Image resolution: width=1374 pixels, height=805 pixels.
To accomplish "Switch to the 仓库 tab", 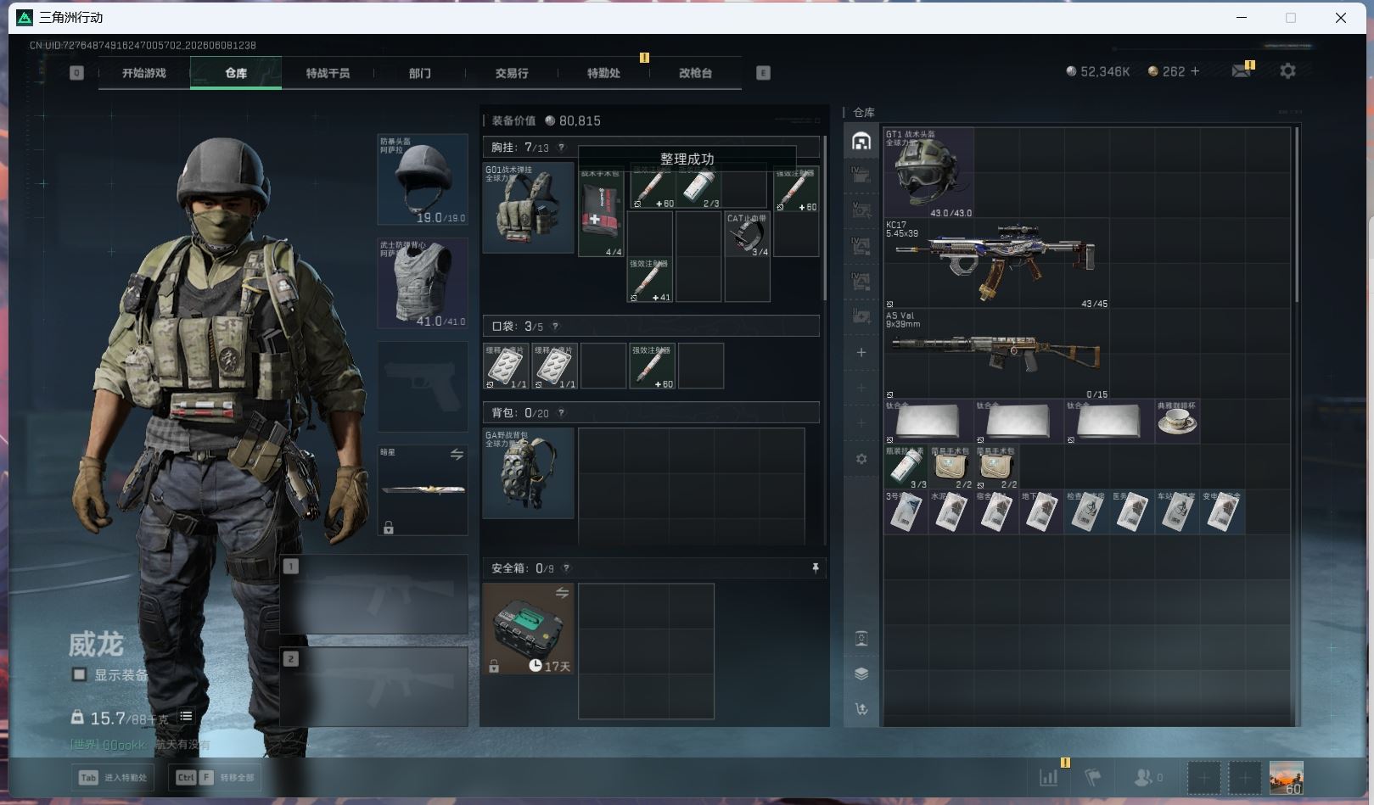I will click(x=236, y=73).
